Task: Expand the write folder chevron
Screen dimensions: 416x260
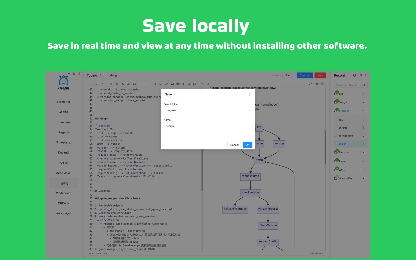Action: [x=364, y=170]
